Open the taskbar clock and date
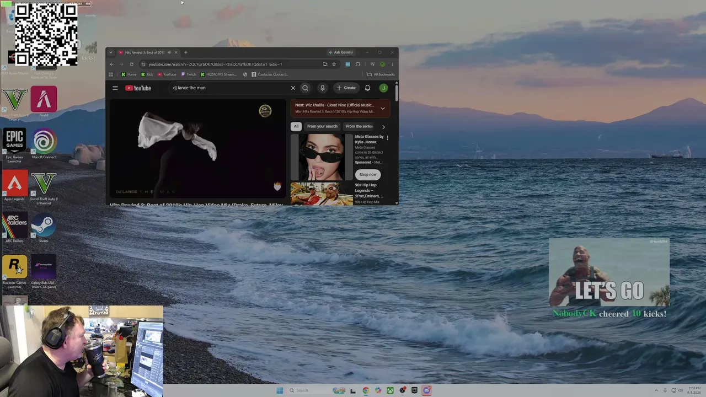The width and height of the screenshot is (706, 397). (693, 390)
